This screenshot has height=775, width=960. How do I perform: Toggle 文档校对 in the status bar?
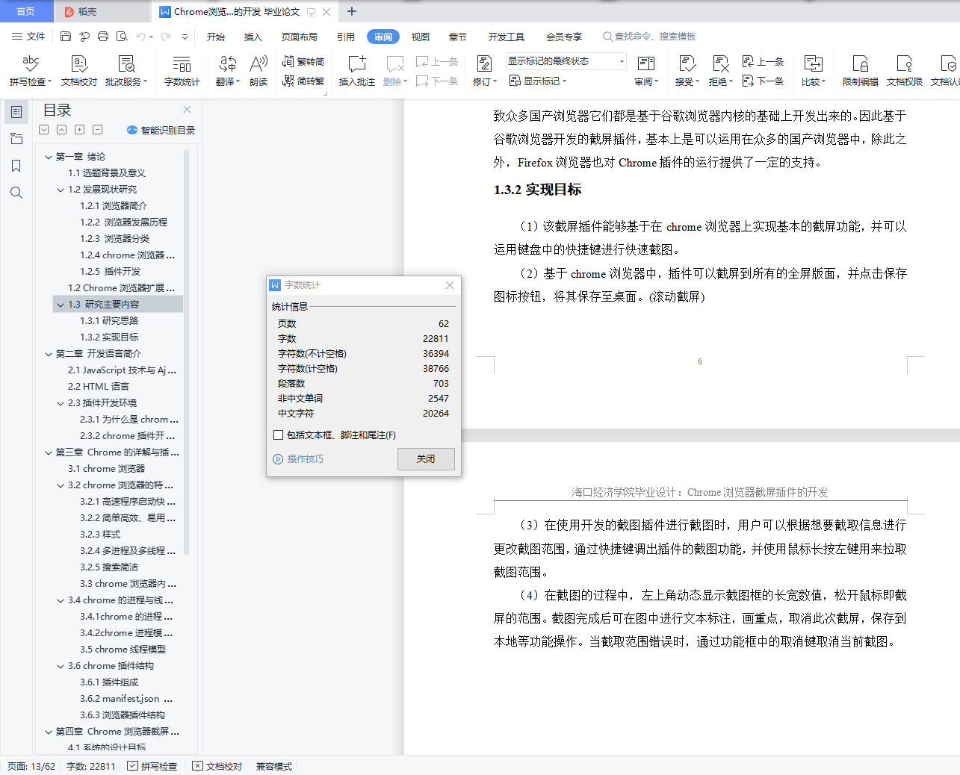click(217, 766)
